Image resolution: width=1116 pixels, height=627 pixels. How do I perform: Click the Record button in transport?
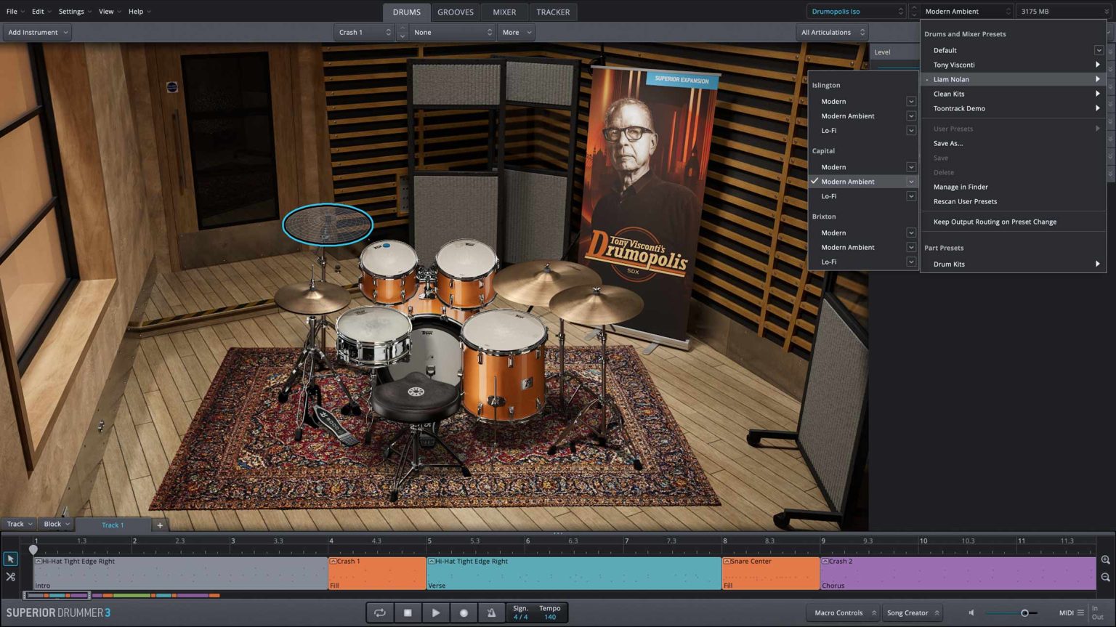pyautogui.click(x=464, y=612)
